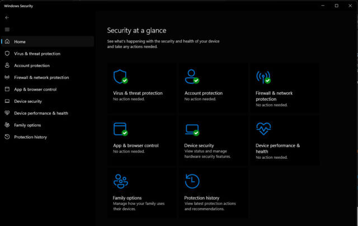Click the person icon beside Account protection in sidebar

click(7, 65)
